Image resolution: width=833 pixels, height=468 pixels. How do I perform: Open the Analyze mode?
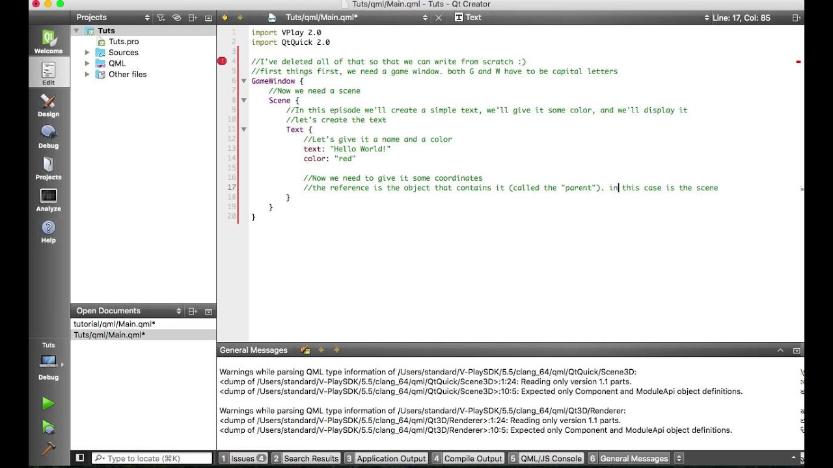point(48,200)
